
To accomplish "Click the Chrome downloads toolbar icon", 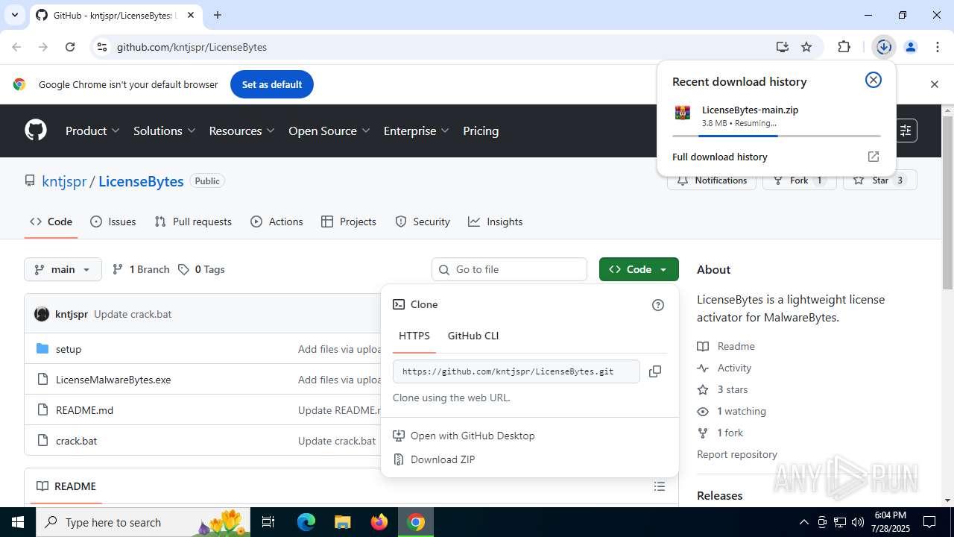I will 884,47.
